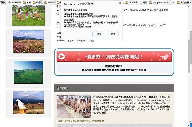Click the business hours notice text in 店鋪簡介
The width and height of the screenshot is (192, 127).
click(x=81, y=121)
